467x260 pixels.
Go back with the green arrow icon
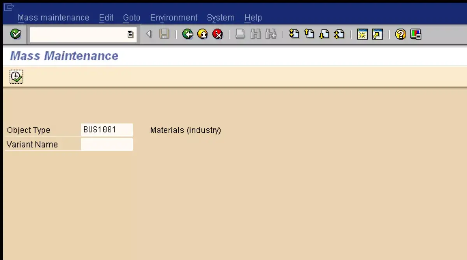point(188,34)
